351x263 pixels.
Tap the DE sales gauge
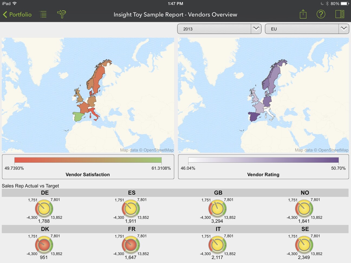tap(44, 209)
